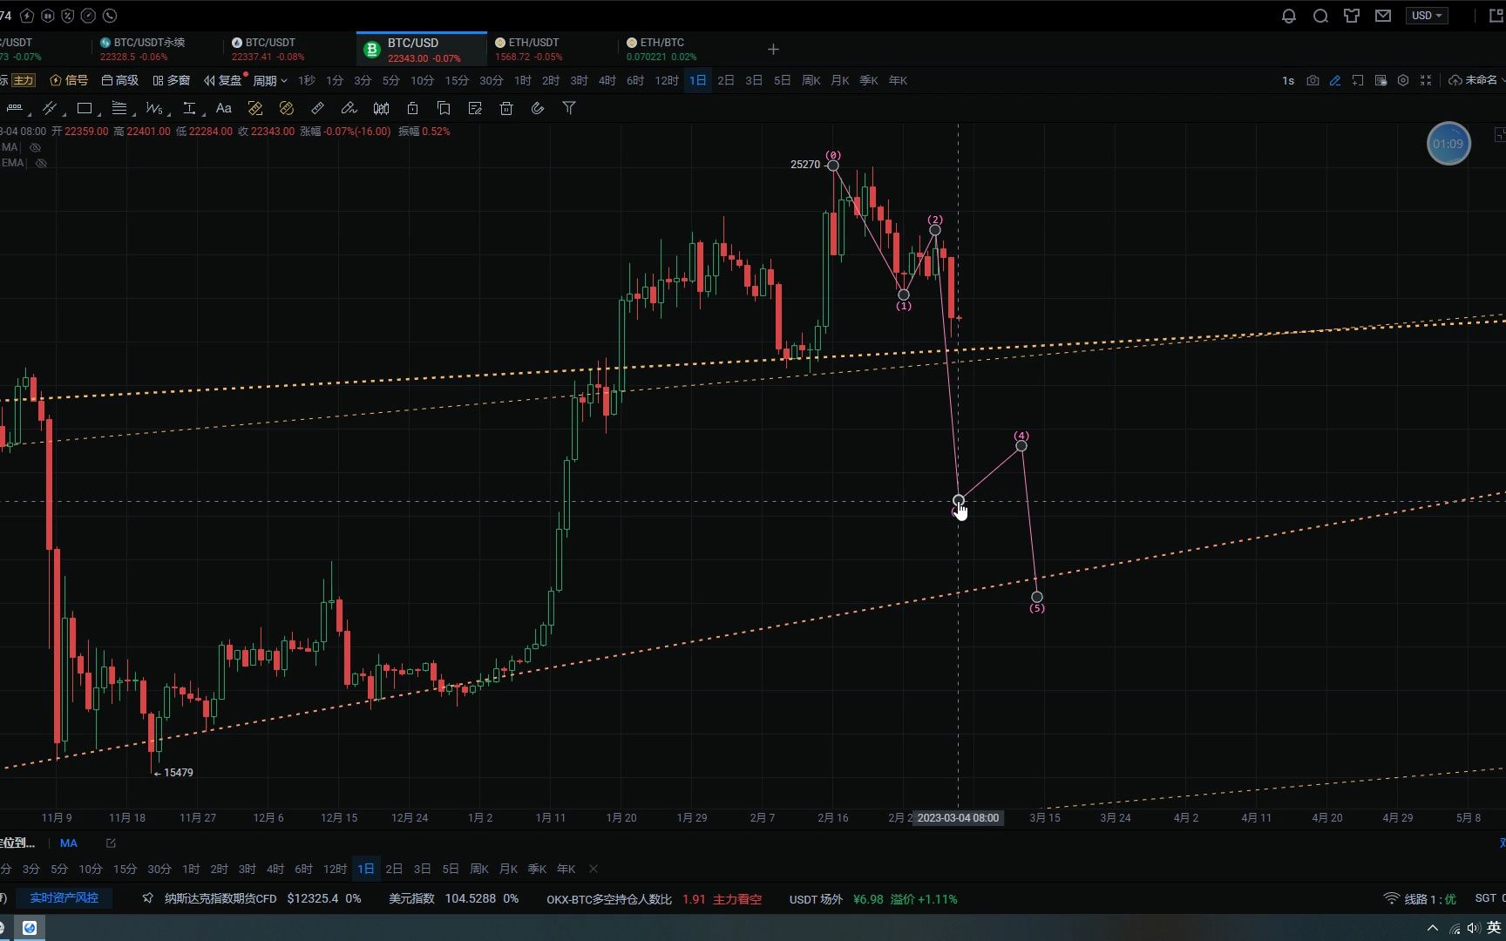Open the volume speaker tray icon
The width and height of the screenshot is (1506, 941).
[1473, 928]
